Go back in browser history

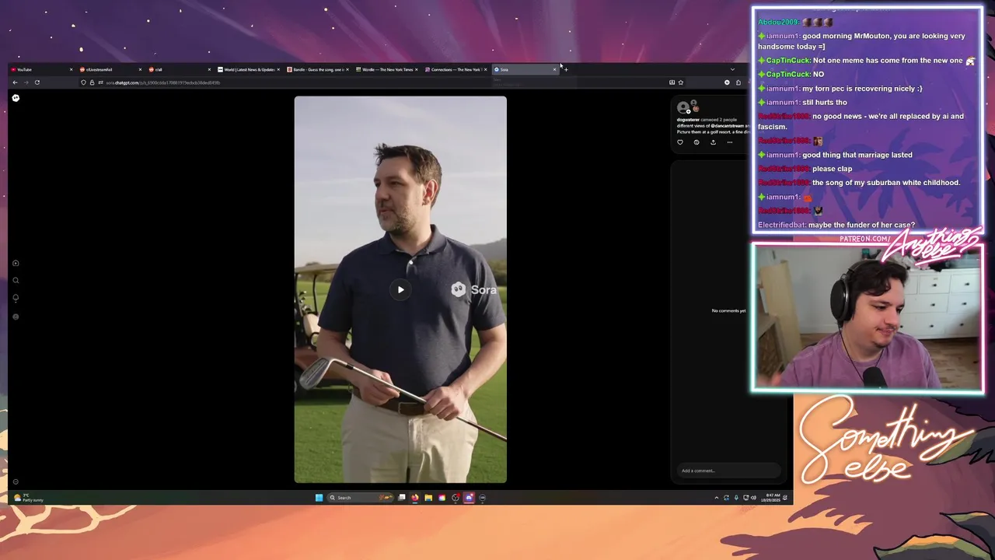[15, 82]
